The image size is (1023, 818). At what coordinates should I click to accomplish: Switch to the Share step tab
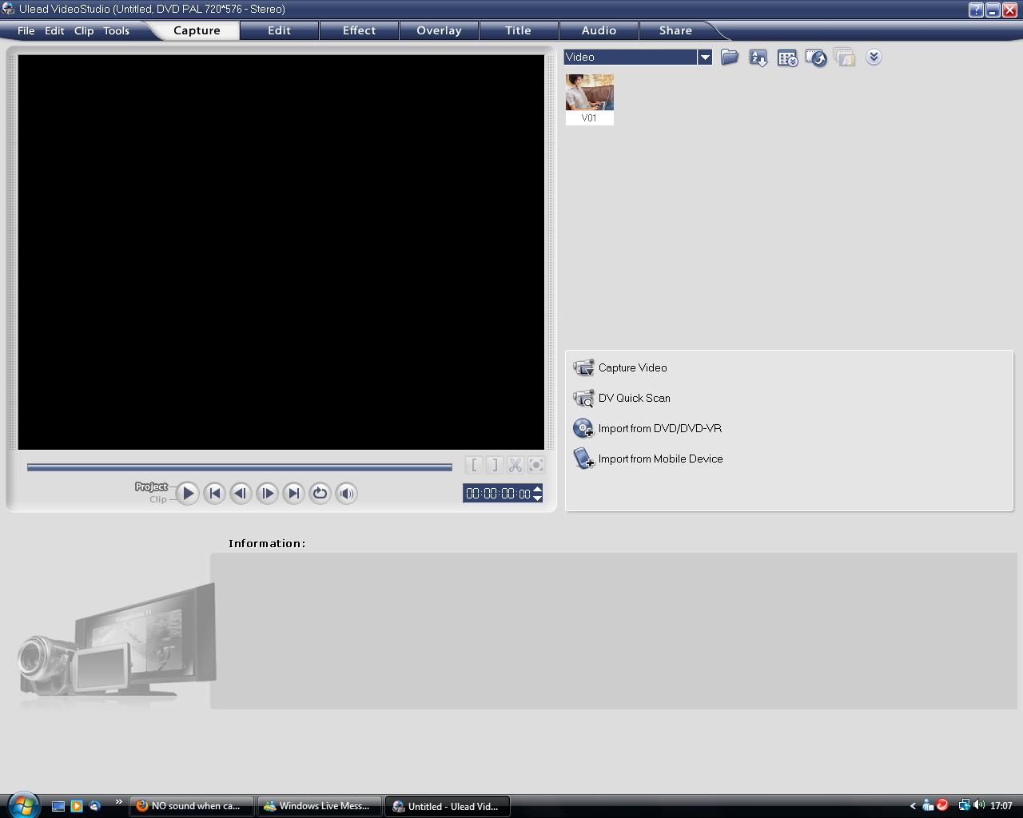tap(675, 30)
